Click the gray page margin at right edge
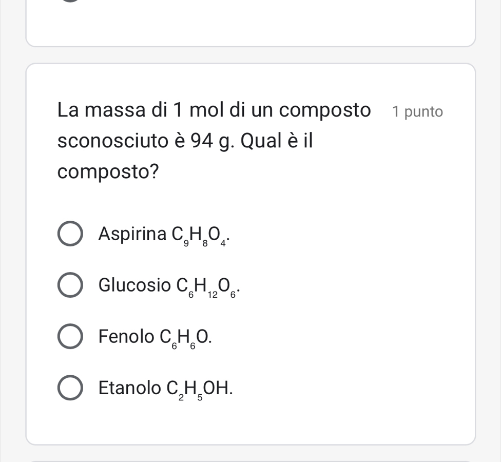 [x=489, y=231]
